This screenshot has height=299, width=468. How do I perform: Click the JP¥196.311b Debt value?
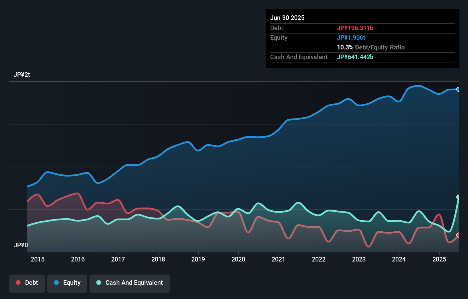(355, 28)
